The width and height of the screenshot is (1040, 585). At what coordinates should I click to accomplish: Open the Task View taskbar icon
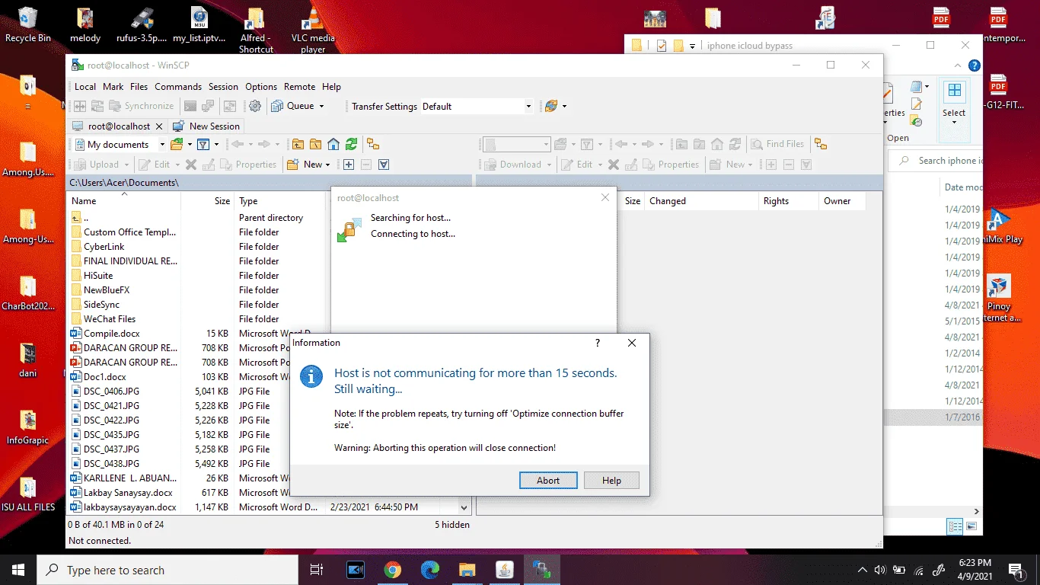click(x=317, y=570)
